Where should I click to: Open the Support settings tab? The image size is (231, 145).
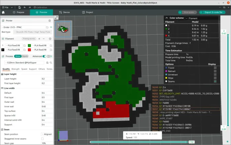pos(33,69)
